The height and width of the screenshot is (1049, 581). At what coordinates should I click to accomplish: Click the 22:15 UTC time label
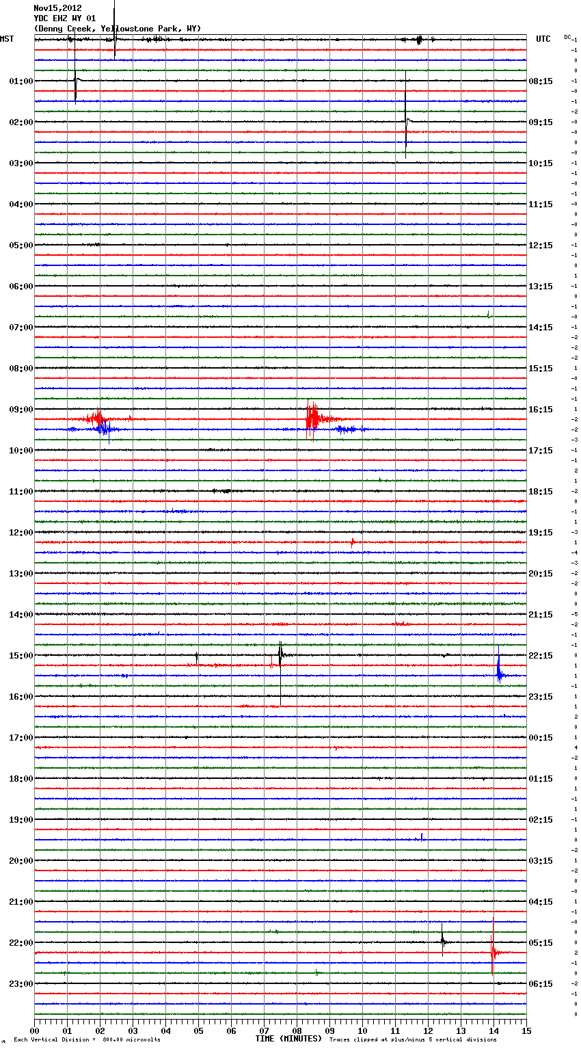click(x=541, y=656)
